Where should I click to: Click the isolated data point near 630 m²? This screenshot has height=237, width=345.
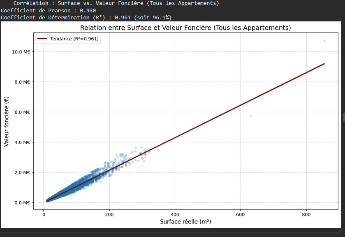(x=250, y=116)
